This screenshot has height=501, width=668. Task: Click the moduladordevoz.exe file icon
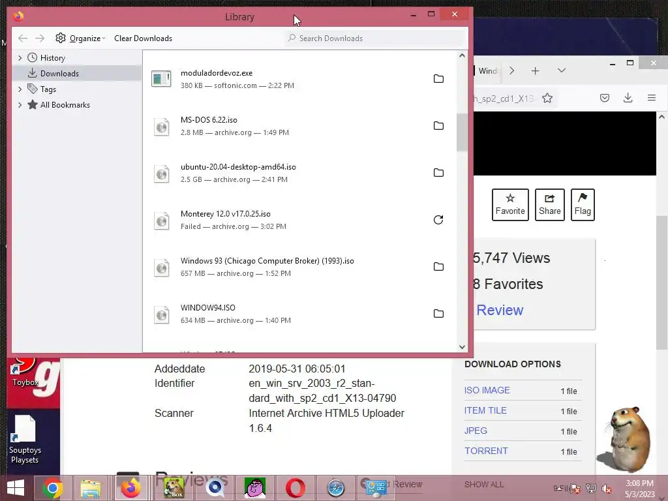162,79
